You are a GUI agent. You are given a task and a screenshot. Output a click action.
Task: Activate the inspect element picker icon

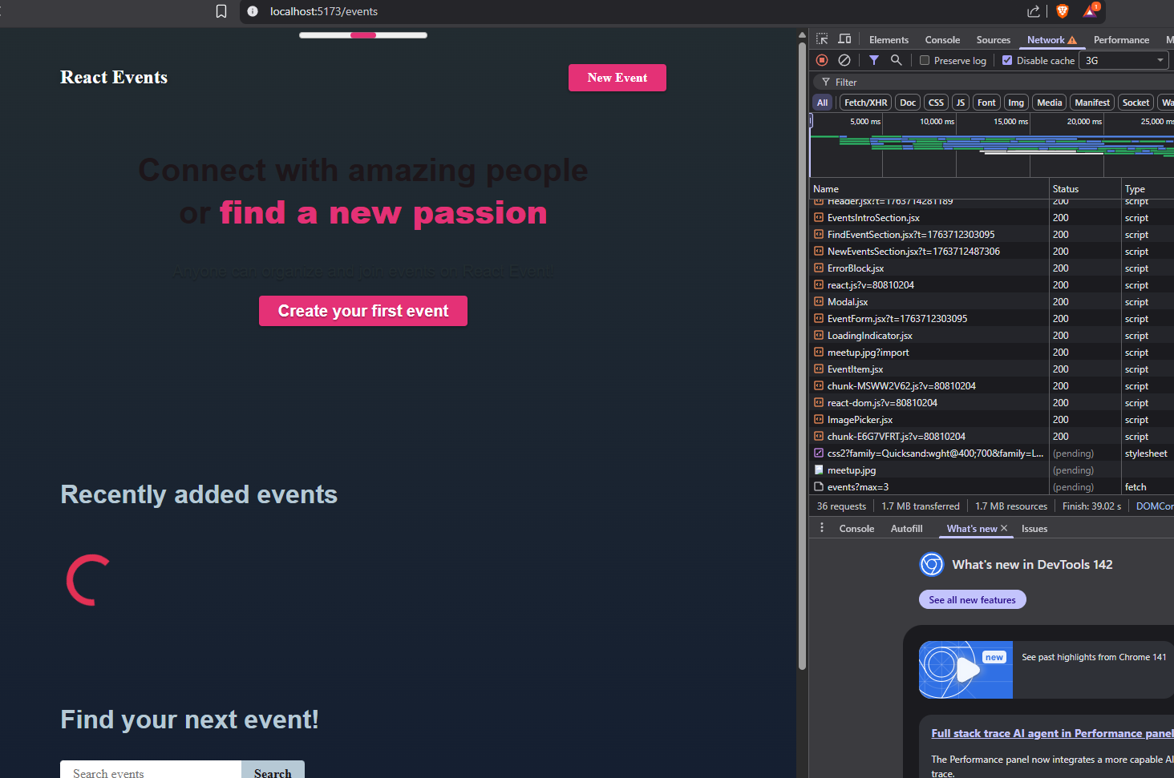(822, 39)
